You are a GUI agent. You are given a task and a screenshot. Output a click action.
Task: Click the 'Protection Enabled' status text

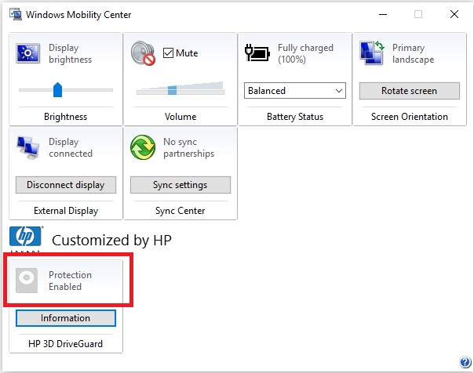pyautogui.click(x=70, y=281)
